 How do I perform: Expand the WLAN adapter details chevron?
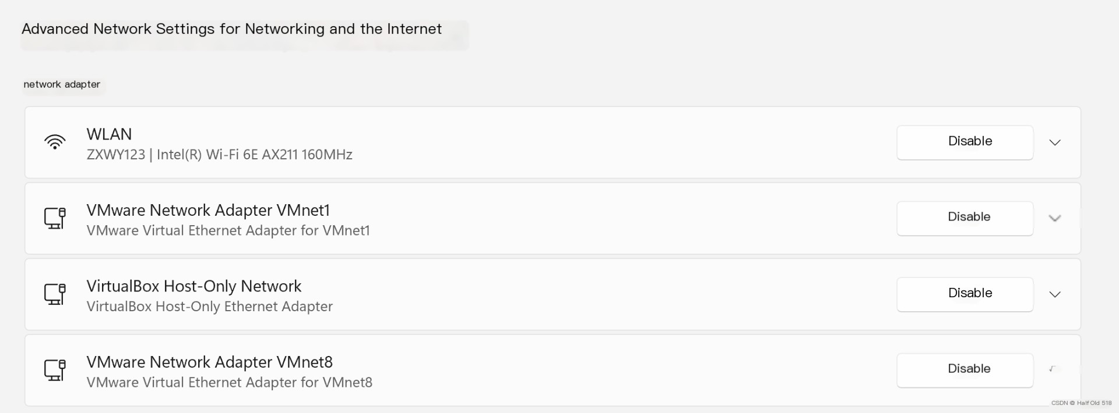tap(1055, 143)
